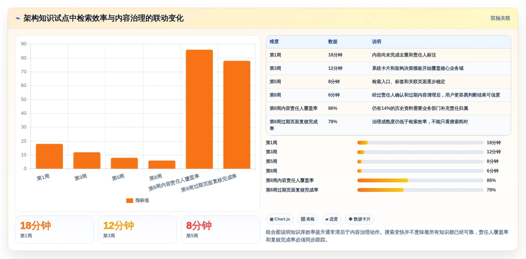Click the summary paragraph starting with 组合图说明
526x259 pixels.
click(x=387, y=236)
